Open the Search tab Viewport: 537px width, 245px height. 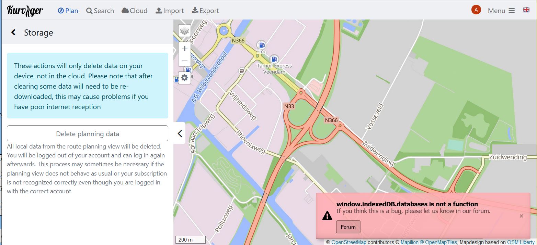pos(100,11)
